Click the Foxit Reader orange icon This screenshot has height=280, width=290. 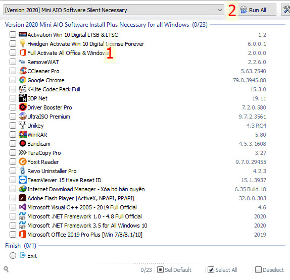pyautogui.click(x=23, y=162)
